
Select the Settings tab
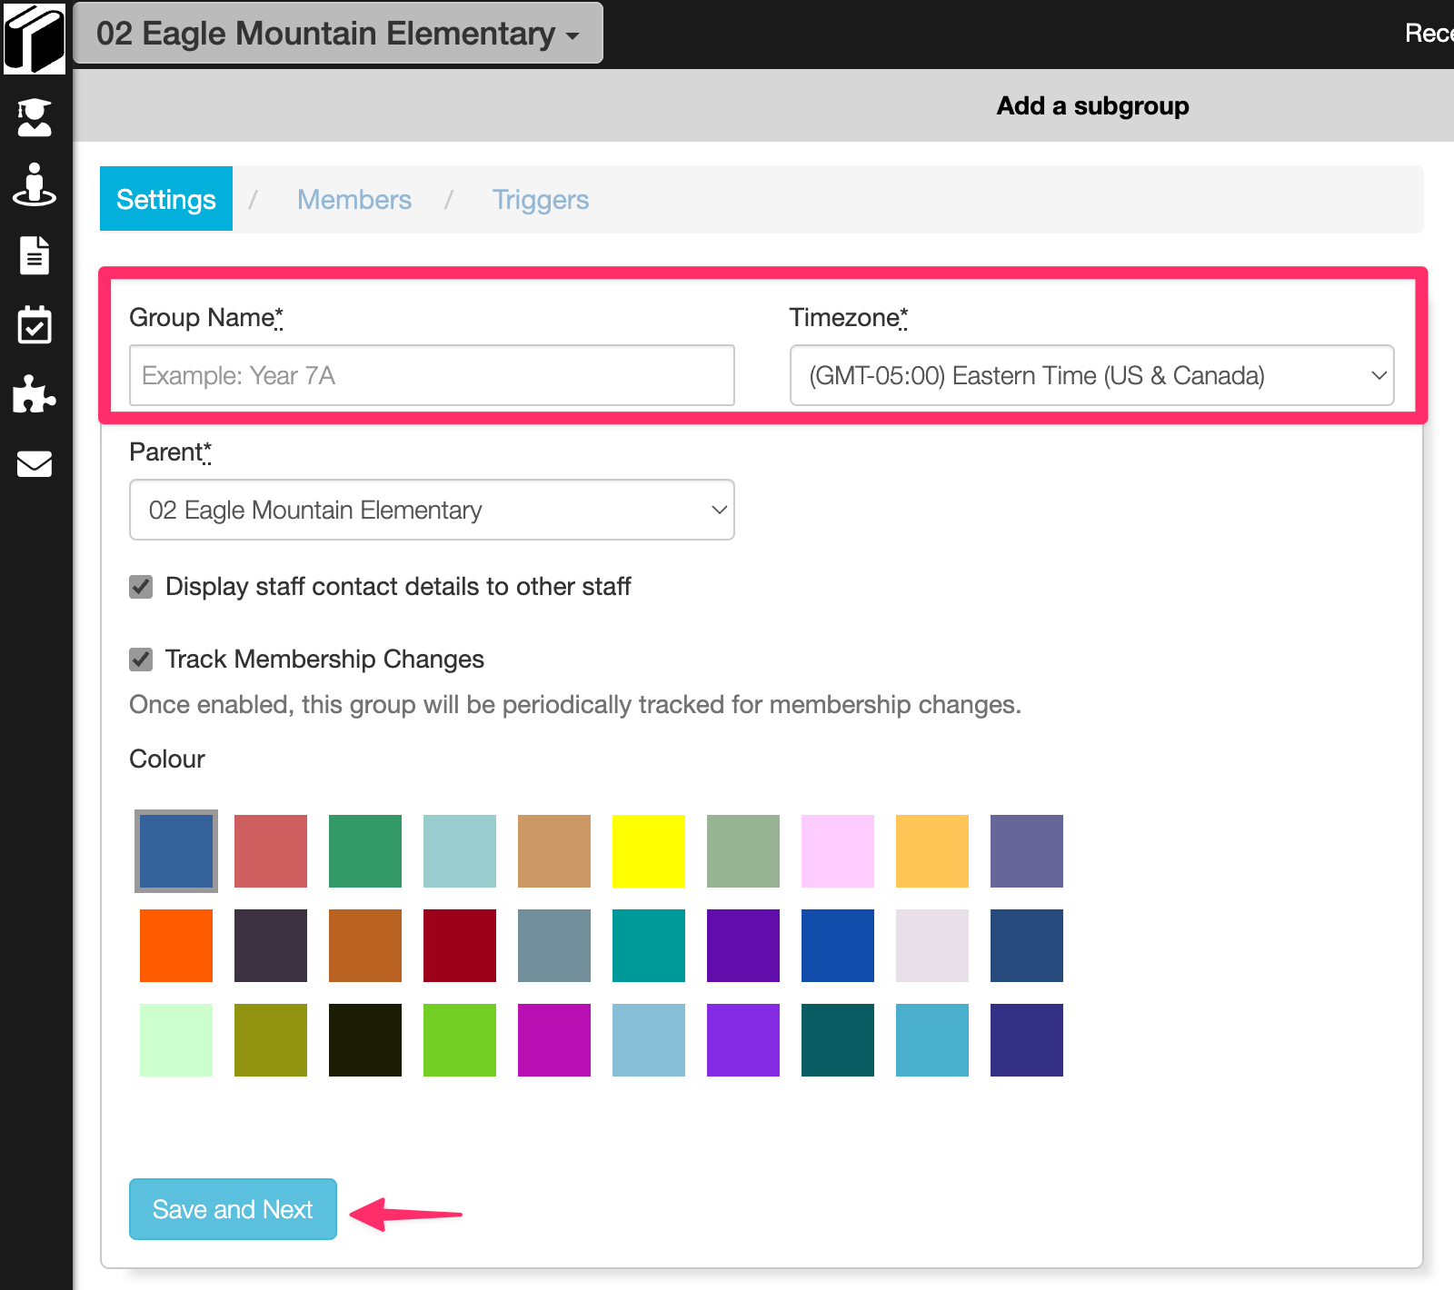point(166,199)
